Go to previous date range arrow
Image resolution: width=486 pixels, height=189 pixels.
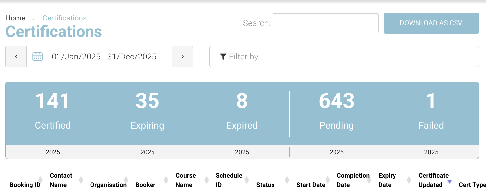tap(16, 57)
